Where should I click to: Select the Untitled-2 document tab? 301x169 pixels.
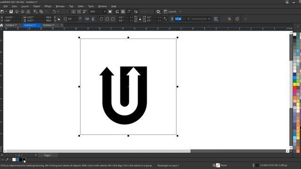(32, 25)
